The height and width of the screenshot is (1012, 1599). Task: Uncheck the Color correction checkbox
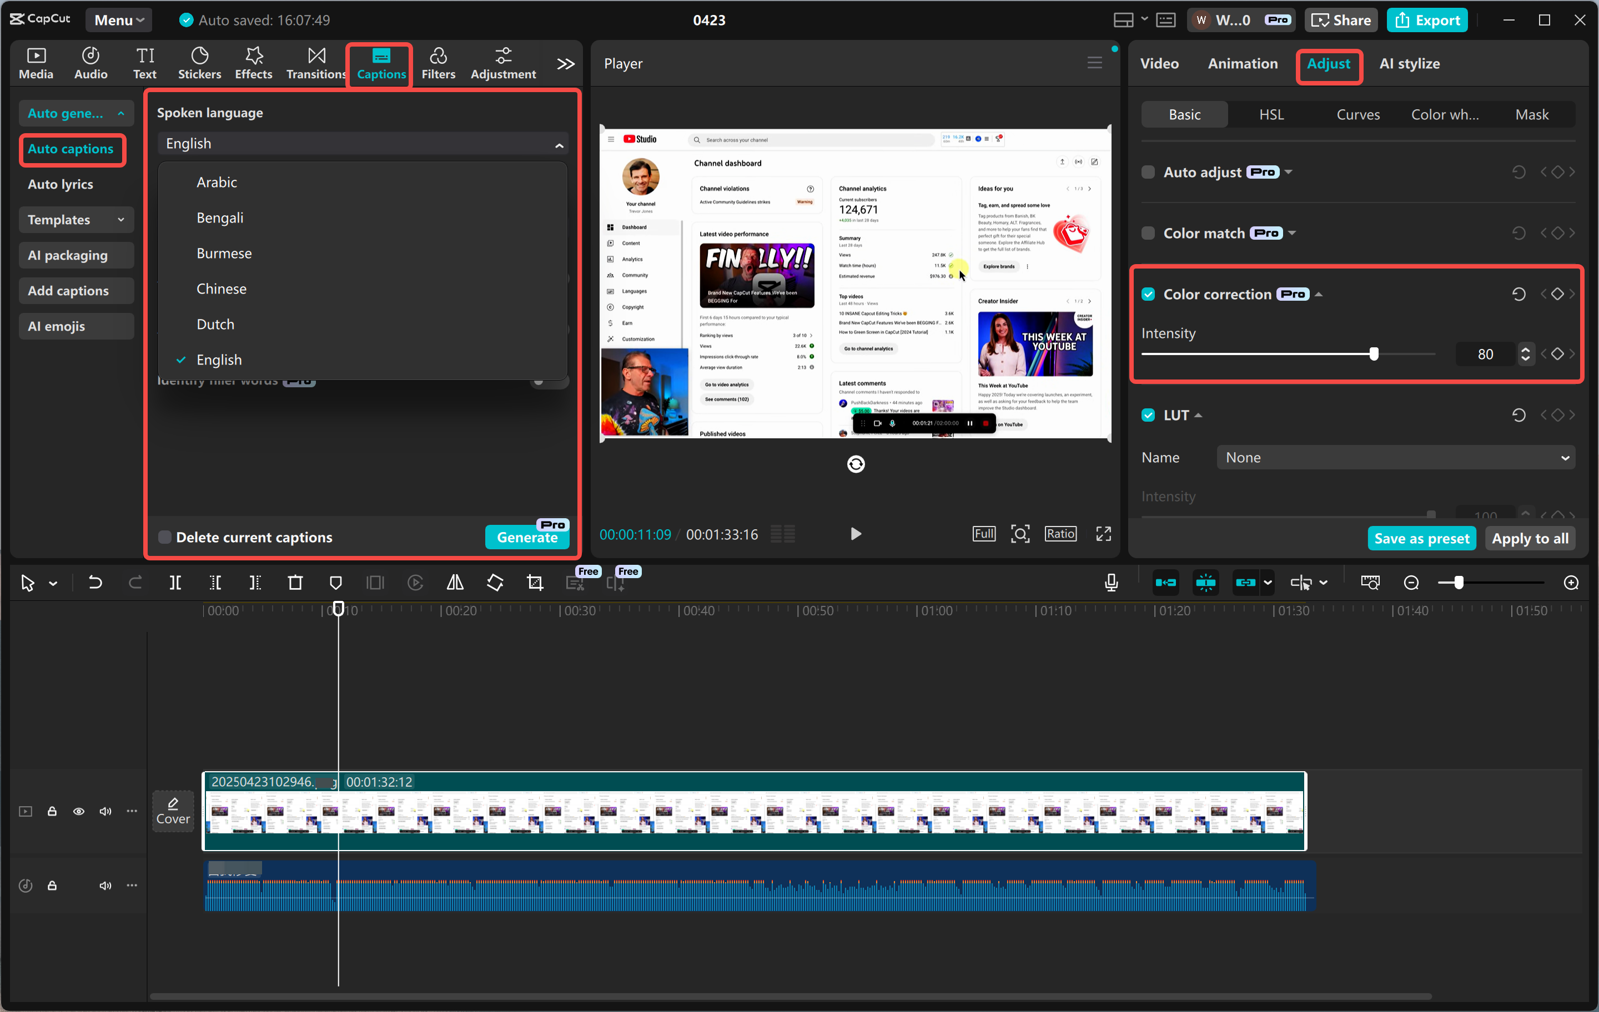coord(1148,294)
